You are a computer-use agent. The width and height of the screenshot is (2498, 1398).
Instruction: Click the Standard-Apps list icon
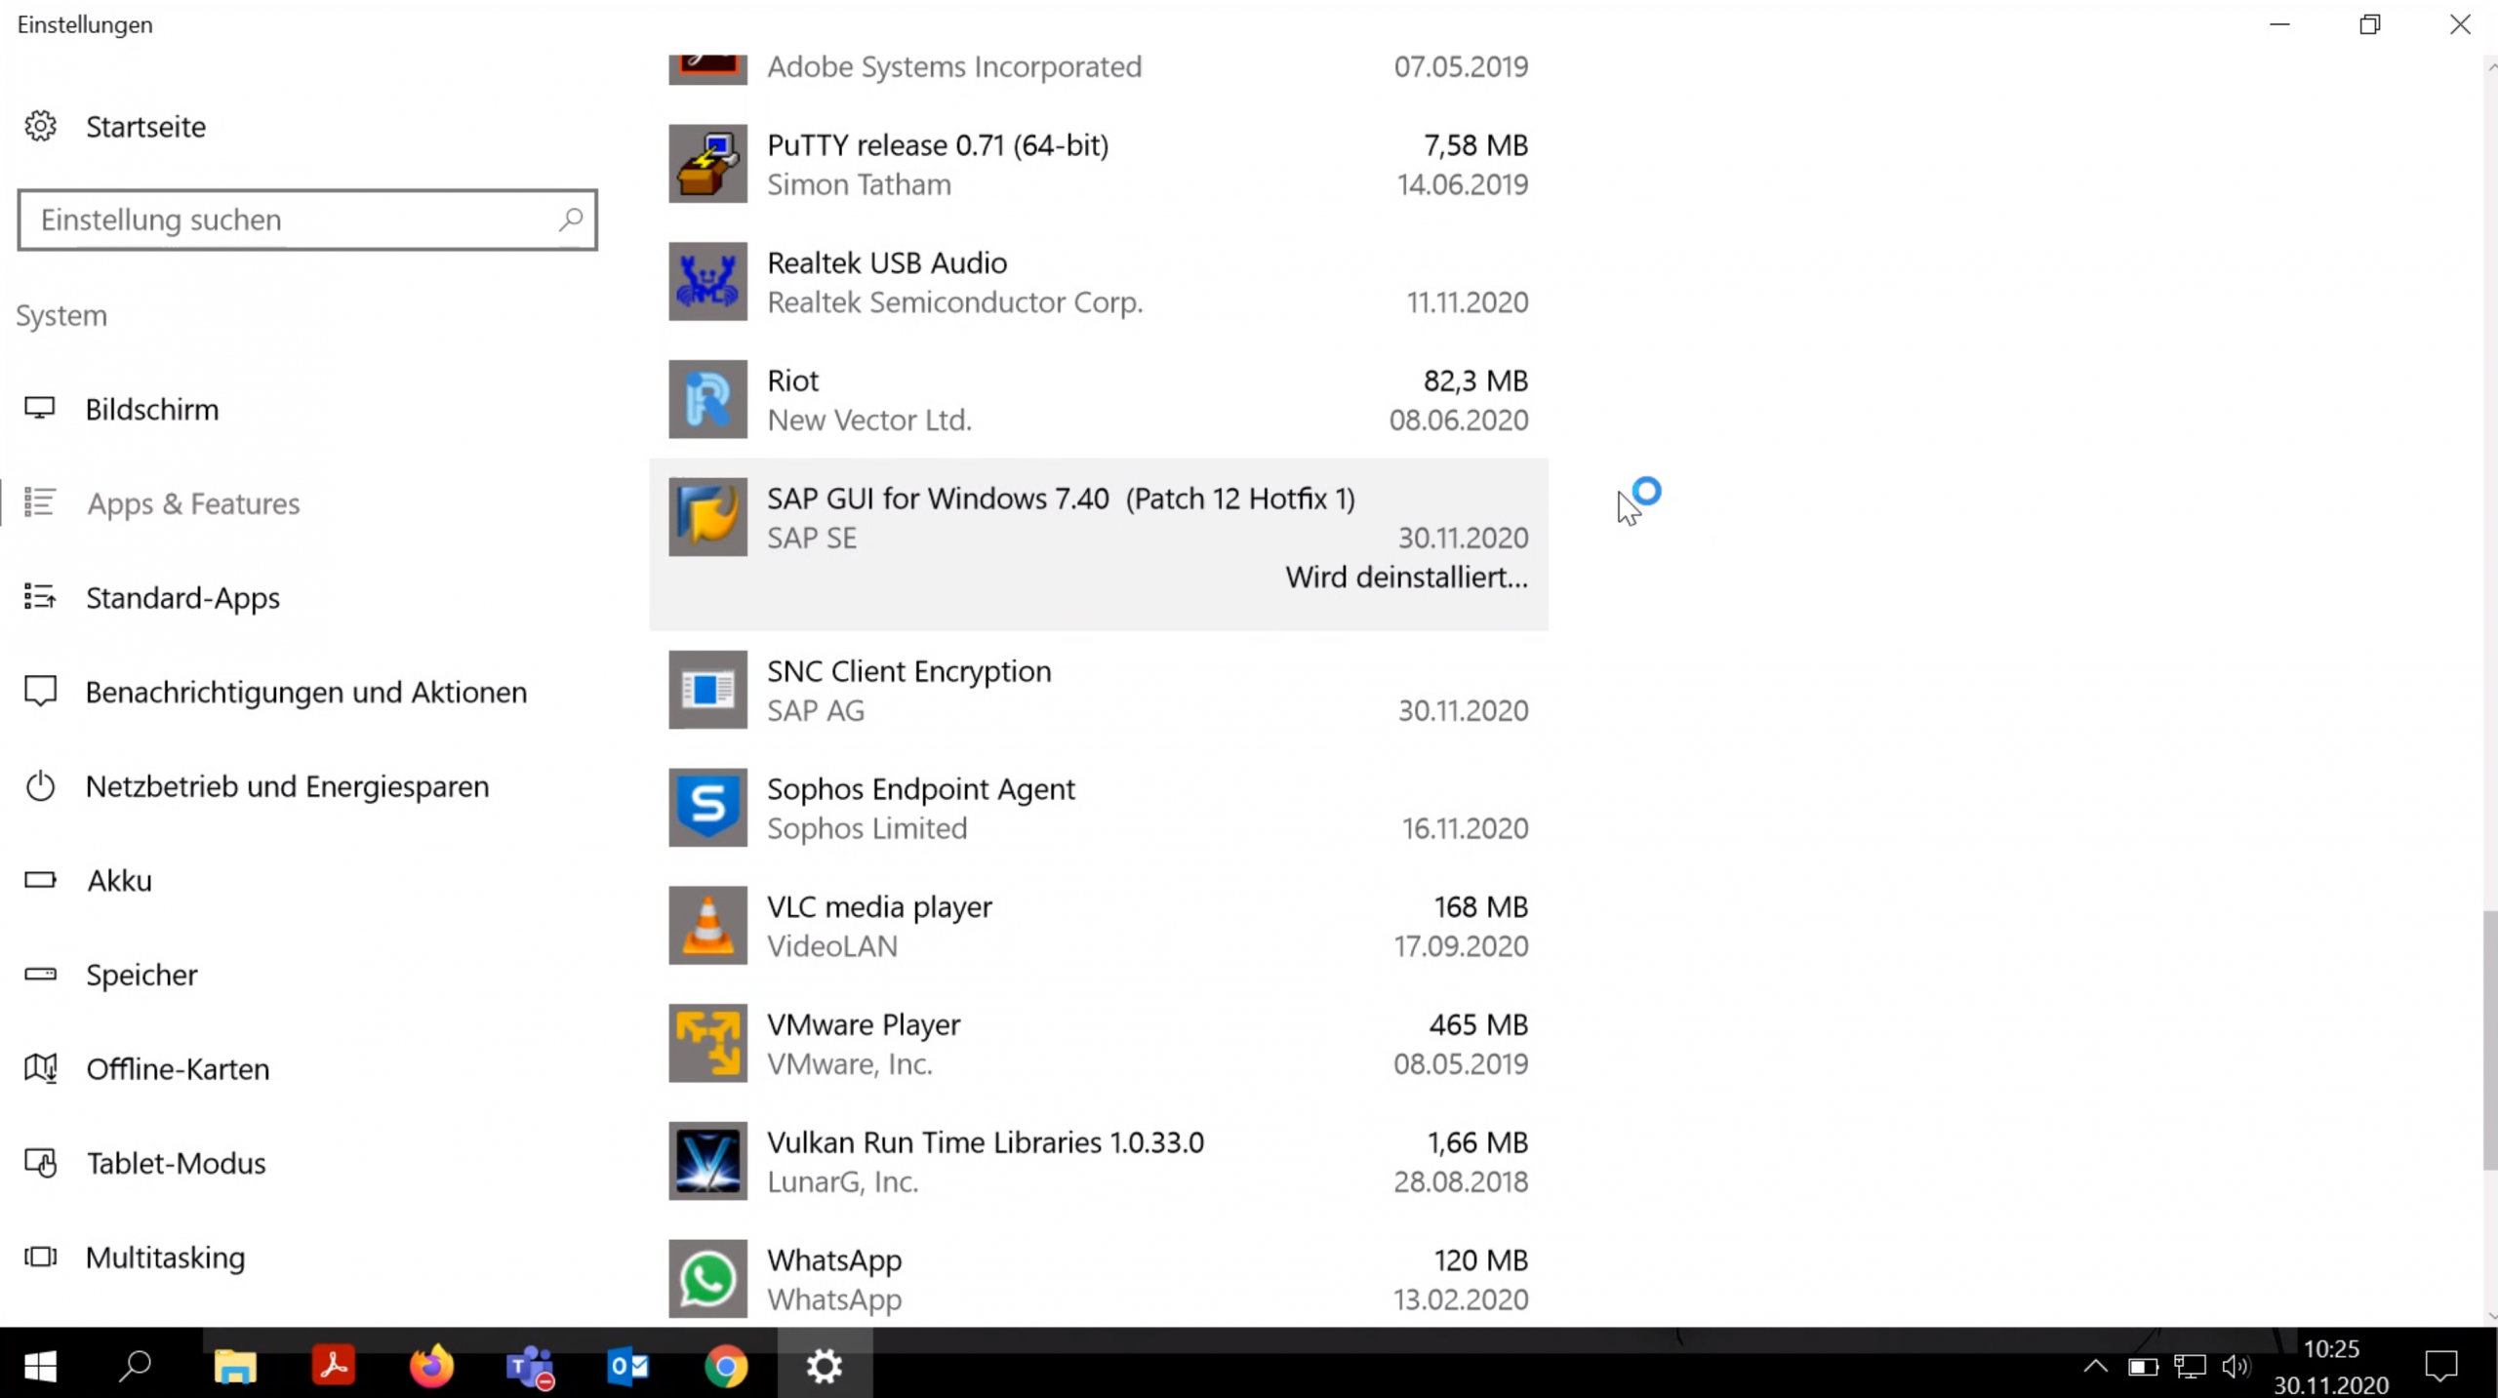(x=40, y=596)
